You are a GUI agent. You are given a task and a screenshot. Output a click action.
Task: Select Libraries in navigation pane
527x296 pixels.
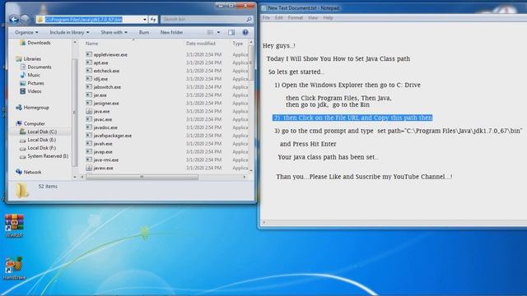pyautogui.click(x=32, y=58)
